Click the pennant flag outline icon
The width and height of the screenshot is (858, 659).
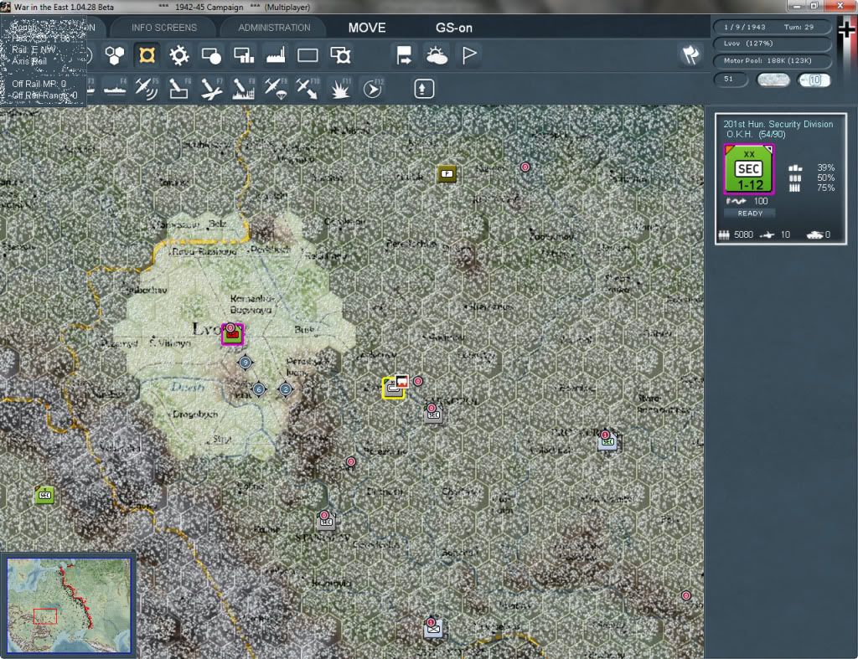tap(469, 55)
